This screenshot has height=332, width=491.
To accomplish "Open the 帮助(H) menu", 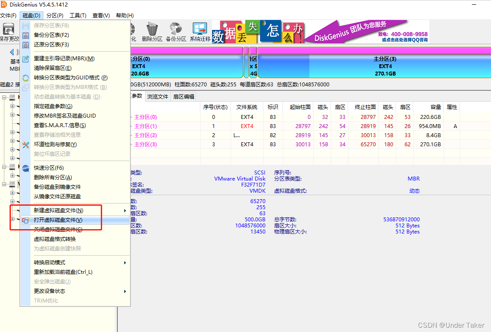I will coord(125,15).
